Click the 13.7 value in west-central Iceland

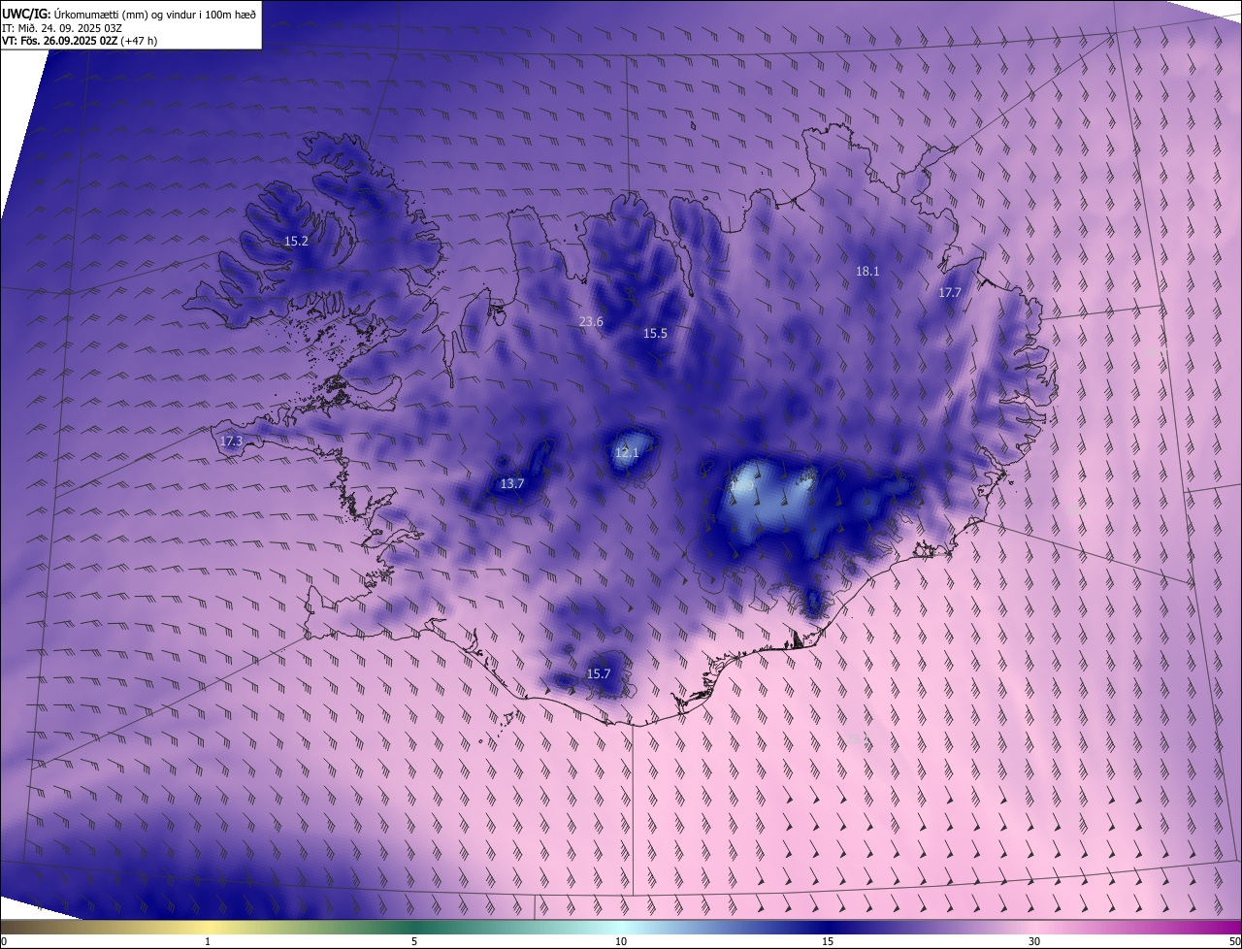(x=512, y=483)
